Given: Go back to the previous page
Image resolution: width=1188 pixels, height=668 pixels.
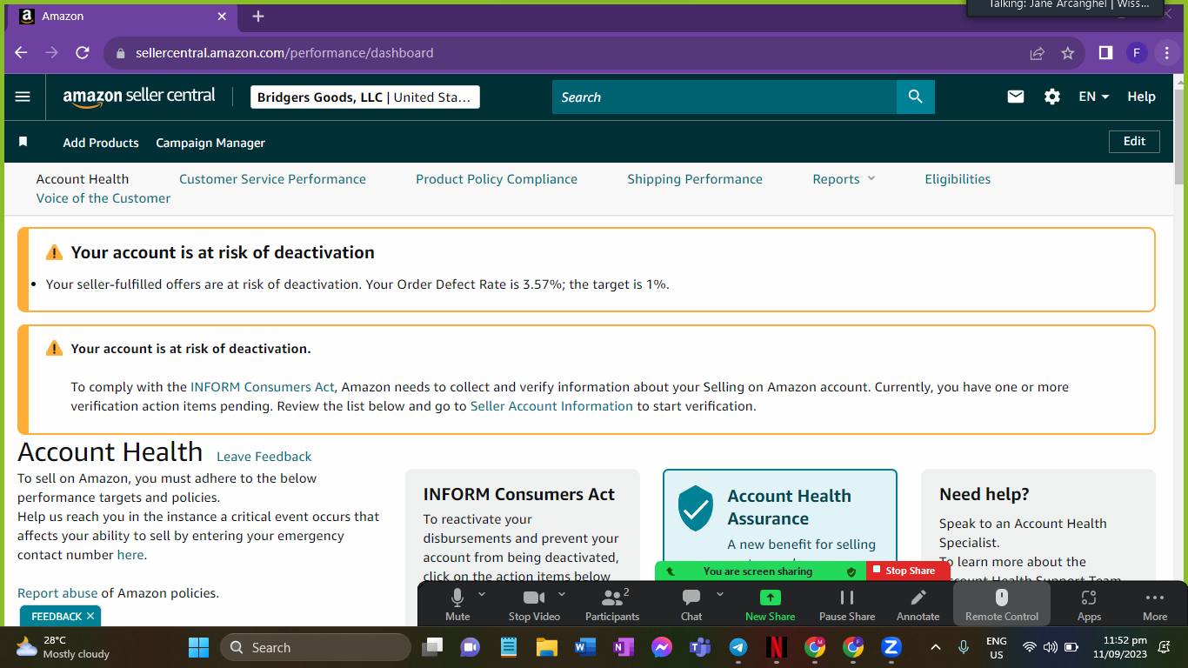Looking at the screenshot, I should (21, 53).
